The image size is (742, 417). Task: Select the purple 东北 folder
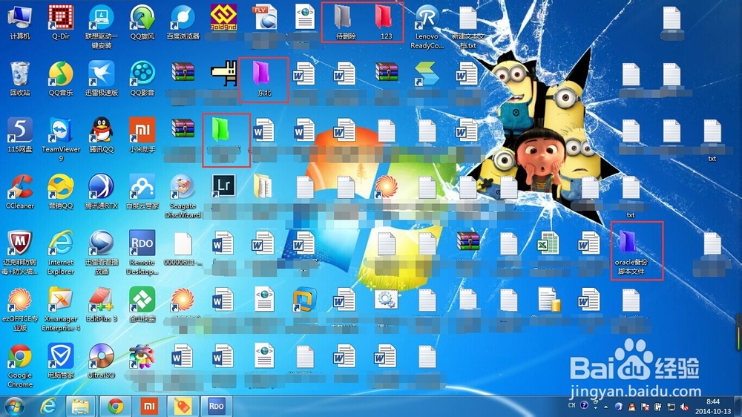coord(264,79)
